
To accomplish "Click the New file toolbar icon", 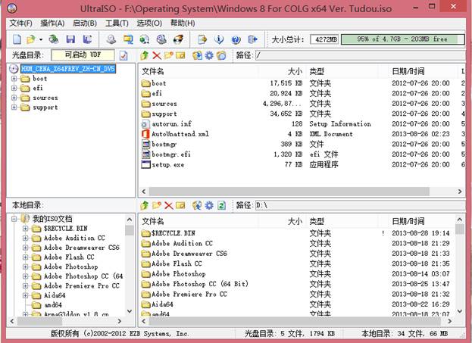I will [17, 39].
